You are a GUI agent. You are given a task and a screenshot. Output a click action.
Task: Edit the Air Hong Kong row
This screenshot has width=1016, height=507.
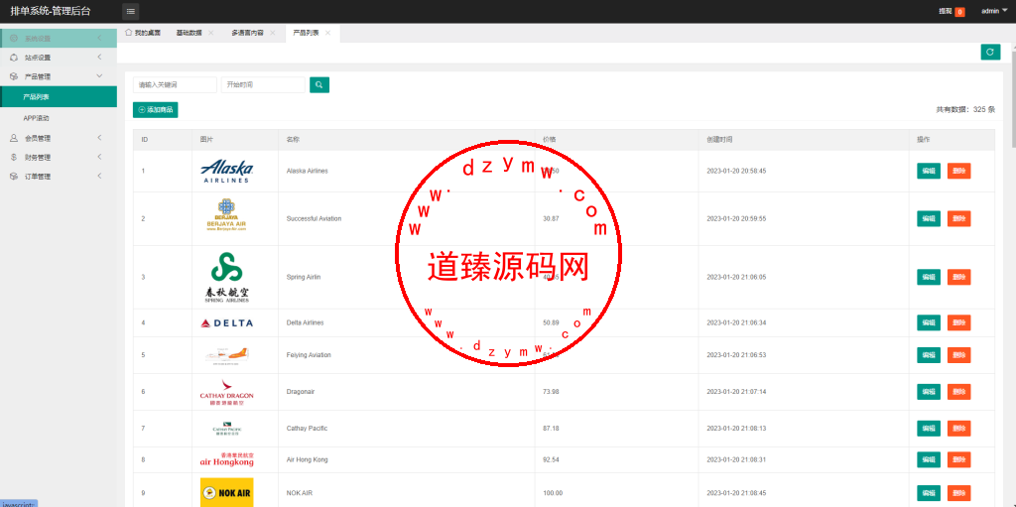point(929,459)
